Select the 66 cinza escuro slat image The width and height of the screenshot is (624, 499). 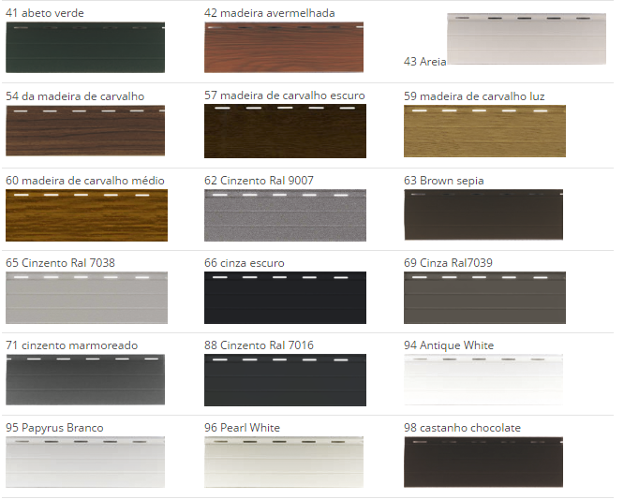pyautogui.click(x=285, y=298)
